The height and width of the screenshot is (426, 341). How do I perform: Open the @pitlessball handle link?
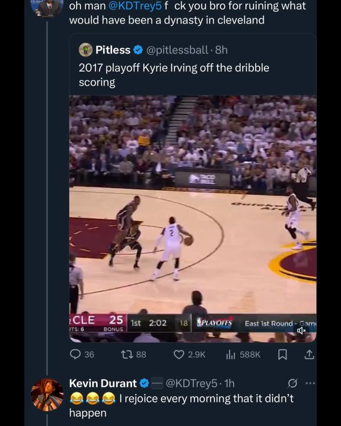pyautogui.click(x=177, y=50)
